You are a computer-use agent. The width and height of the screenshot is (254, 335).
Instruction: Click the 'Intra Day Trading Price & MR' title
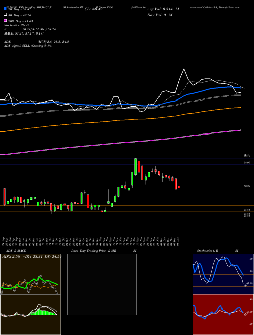(x=93, y=251)
